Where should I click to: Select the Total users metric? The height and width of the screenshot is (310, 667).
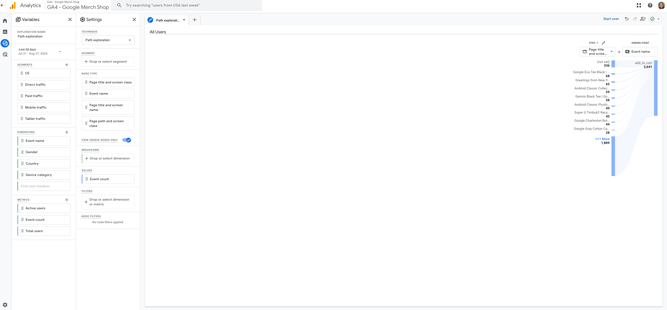(44, 231)
